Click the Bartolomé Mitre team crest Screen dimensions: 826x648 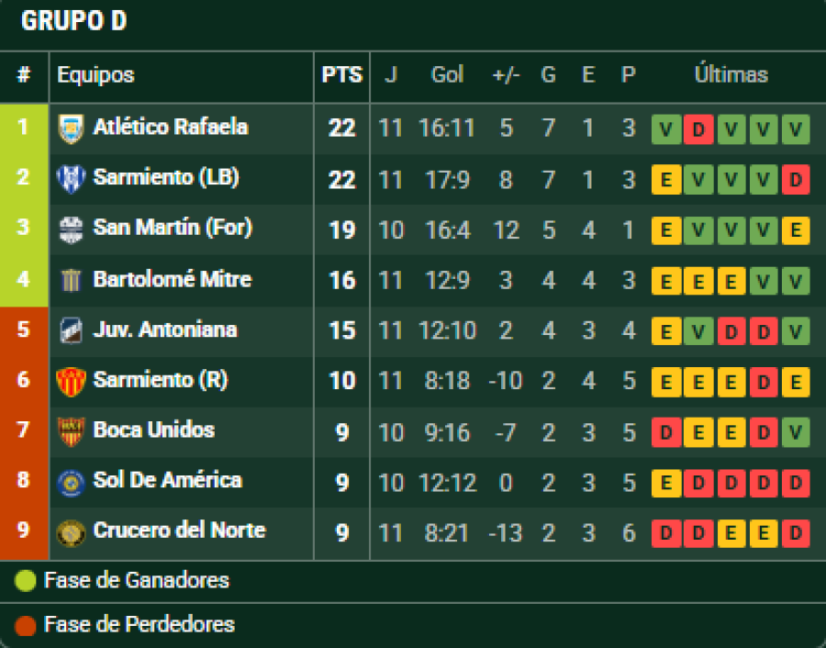click(x=71, y=279)
